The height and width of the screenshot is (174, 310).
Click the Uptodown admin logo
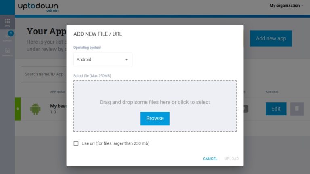click(x=38, y=7)
